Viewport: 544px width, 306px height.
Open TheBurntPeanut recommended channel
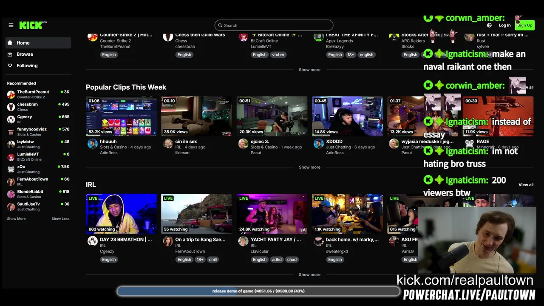point(38,94)
